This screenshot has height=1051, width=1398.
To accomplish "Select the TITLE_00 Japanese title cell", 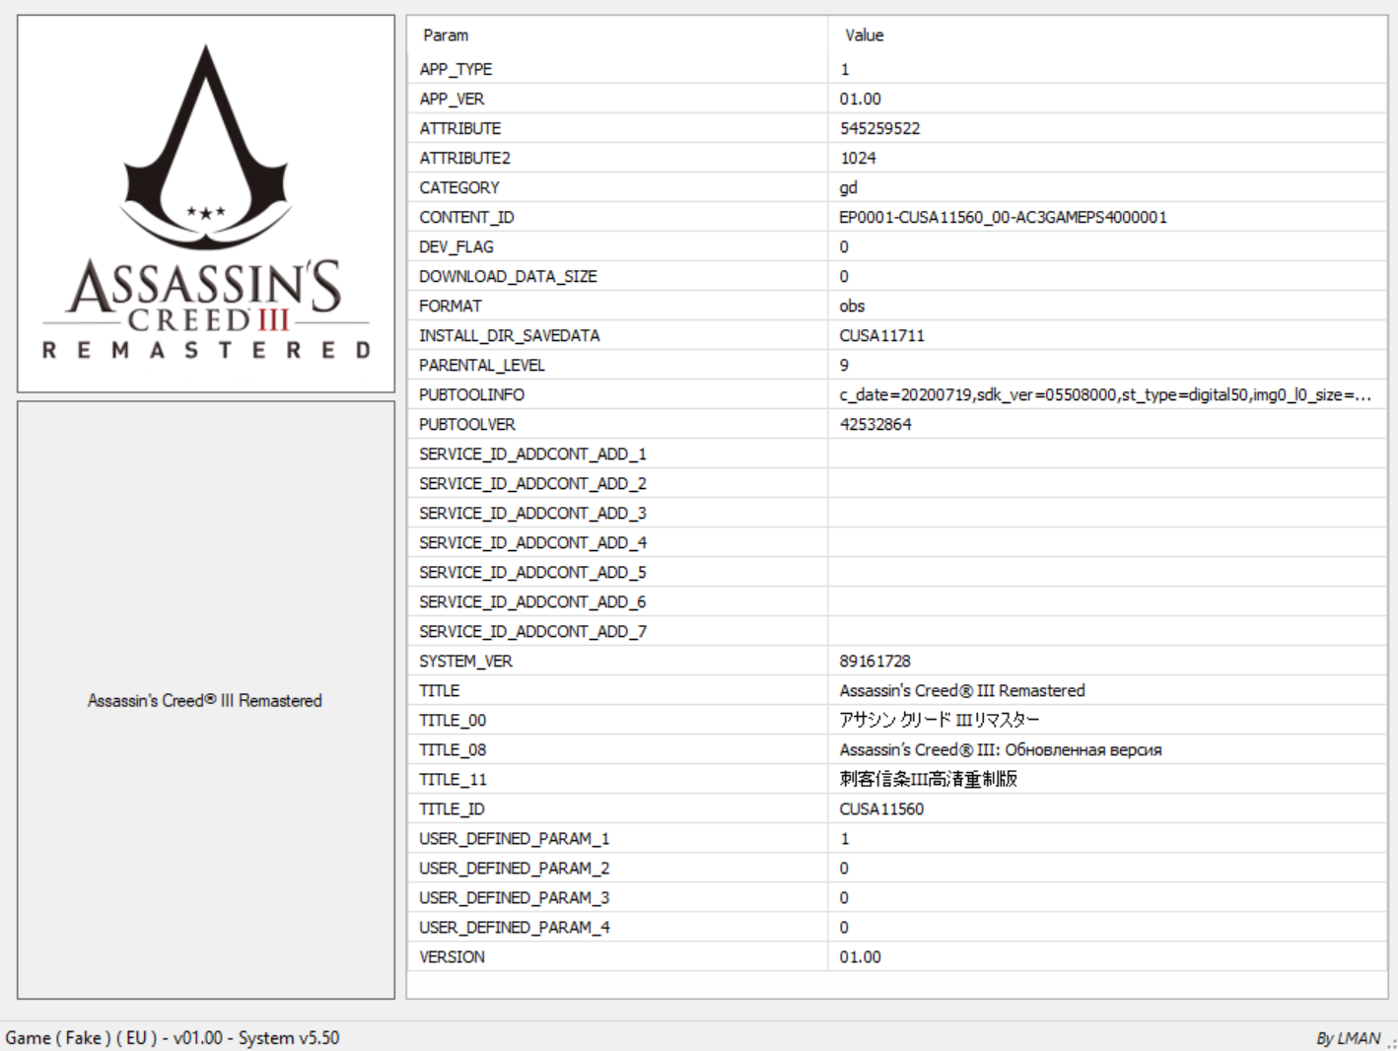I will tap(939, 720).
